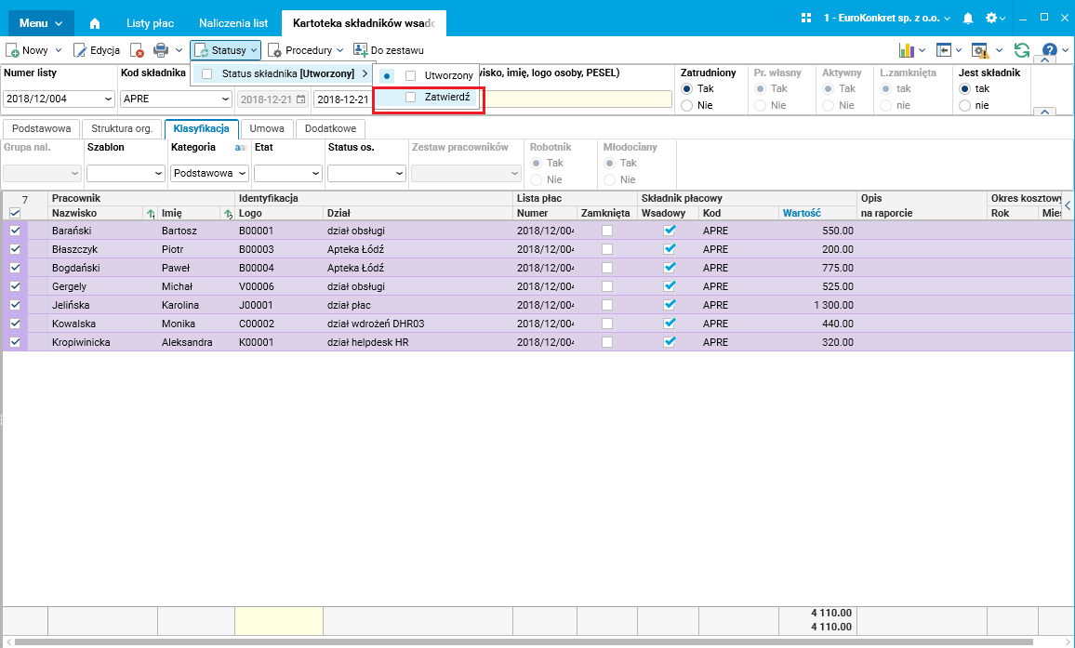Open the notifications bell

click(968, 19)
